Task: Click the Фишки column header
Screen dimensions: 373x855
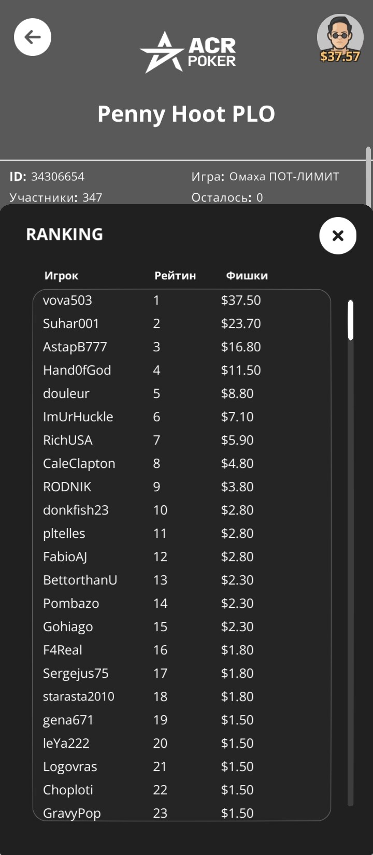Action: click(x=247, y=276)
